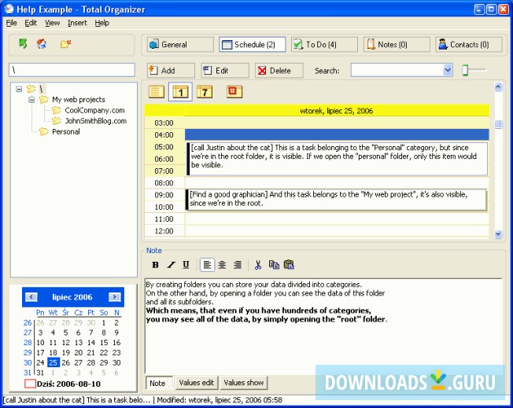Switch to the one-day schedule view

pos(179,92)
